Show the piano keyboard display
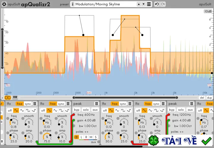The height and width of the screenshot is (148, 214). pos(15,98)
